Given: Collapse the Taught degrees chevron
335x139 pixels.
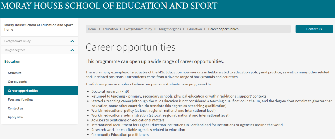Looking at the screenshot, I should coord(72,50).
